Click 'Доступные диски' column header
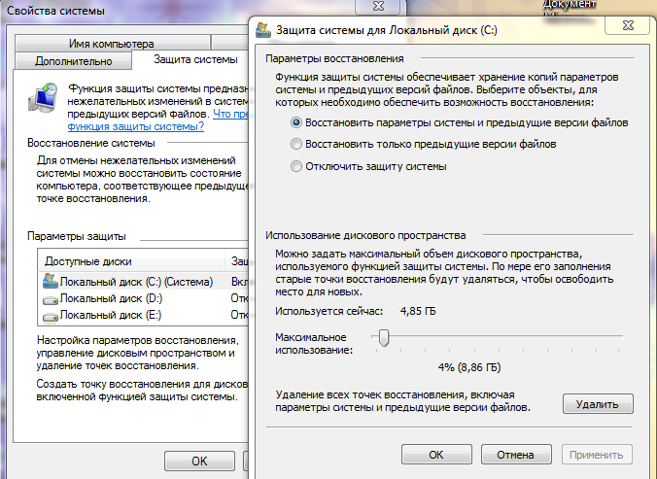 pos(131,261)
